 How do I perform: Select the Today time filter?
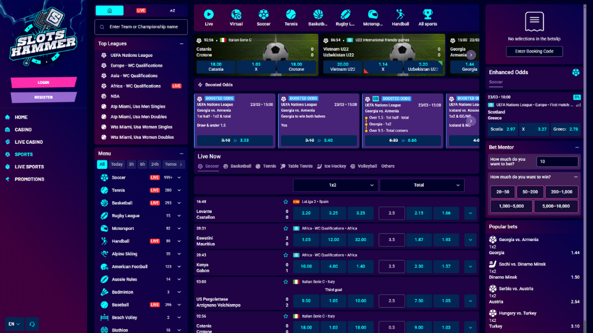point(117,164)
